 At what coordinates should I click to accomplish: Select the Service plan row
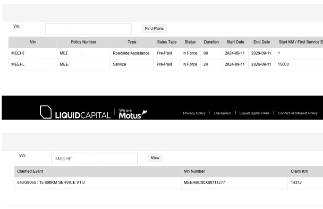(x=166, y=64)
